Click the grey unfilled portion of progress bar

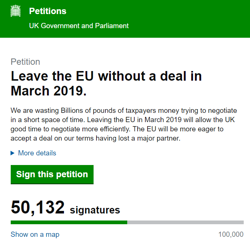pyautogui.click(x=185, y=222)
